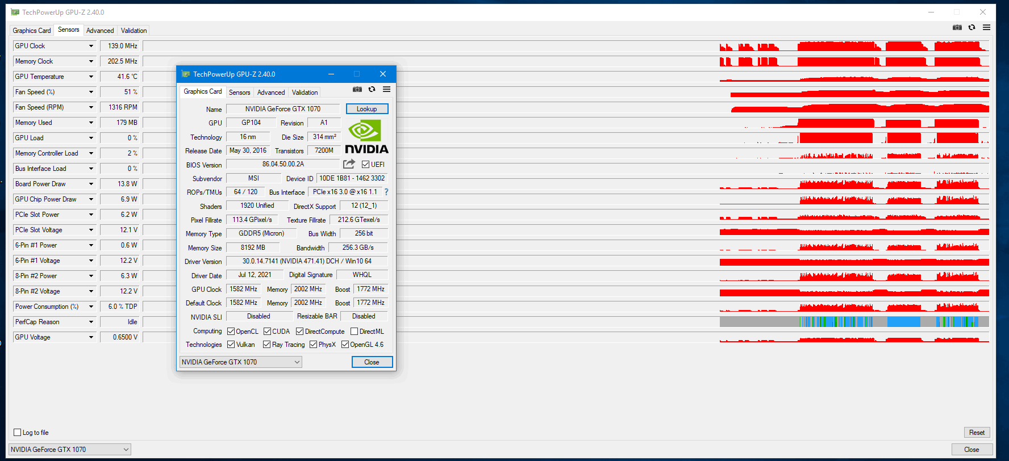
Task: Open the GPU selector dropdown in the Sensors window
Action: click(69, 450)
